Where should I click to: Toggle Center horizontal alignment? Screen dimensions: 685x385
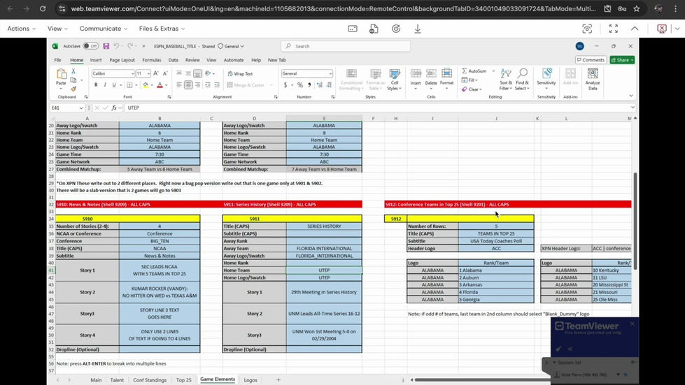[188, 85]
